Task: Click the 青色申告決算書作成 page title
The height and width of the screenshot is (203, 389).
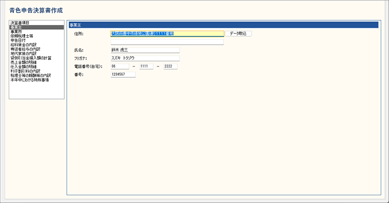Action: (36, 10)
